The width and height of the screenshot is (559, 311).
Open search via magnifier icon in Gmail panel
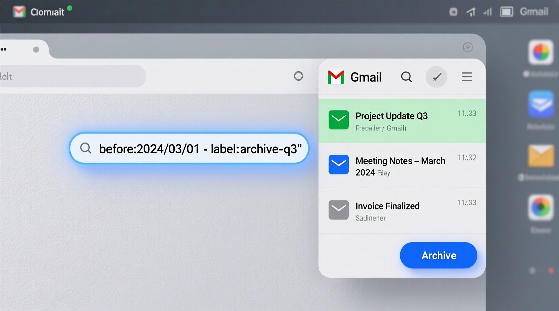coord(406,77)
